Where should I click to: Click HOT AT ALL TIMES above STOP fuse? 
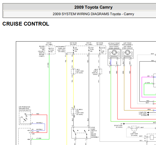tap(89, 44)
